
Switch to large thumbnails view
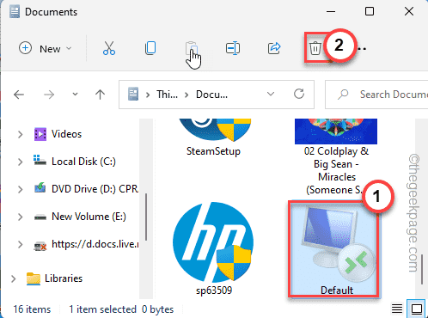point(417,309)
